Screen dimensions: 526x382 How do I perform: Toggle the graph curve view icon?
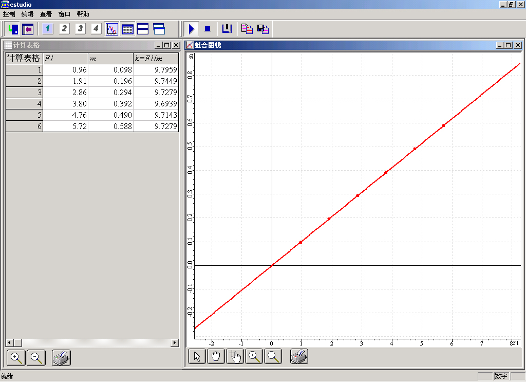(x=112, y=29)
